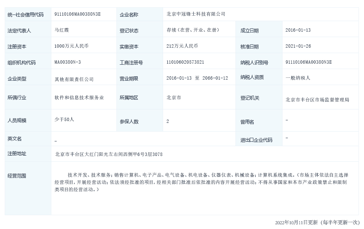
Task: Click company type 其他有限责任公司
Action: click(x=74, y=79)
